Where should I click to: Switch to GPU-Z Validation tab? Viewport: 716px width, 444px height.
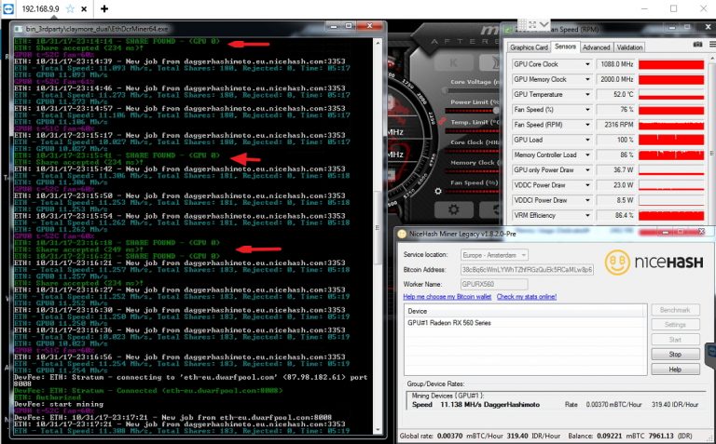pyautogui.click(x=629, y=47)
